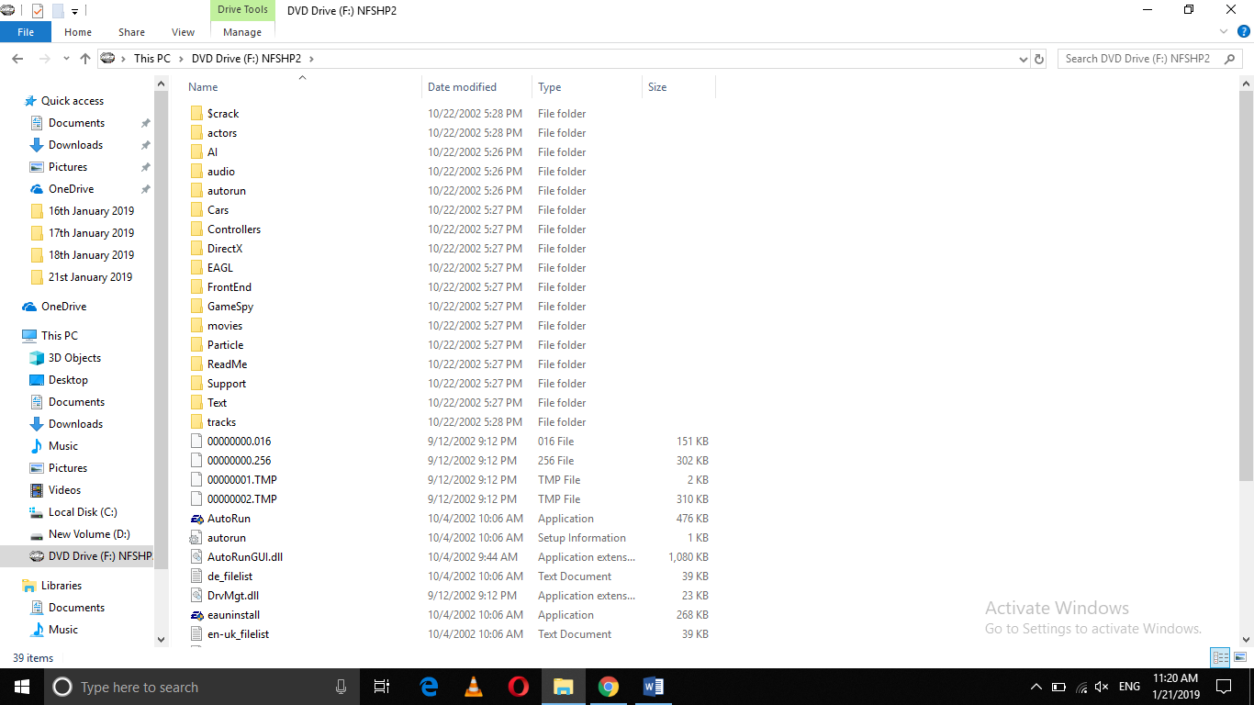
Task: Open the address bar history dropdown
Action: pos(1023,58)
